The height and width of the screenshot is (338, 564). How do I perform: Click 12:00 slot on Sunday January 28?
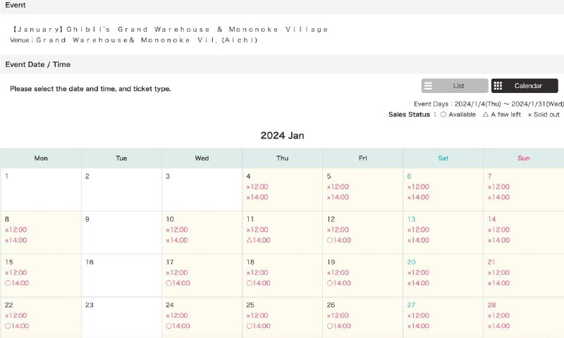pyautogui.click(x=498, y=315)
